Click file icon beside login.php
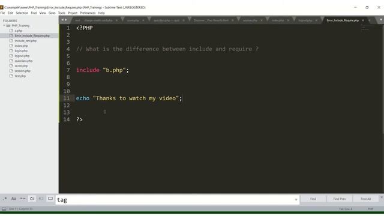The image size is (384, 216). point(11,50)
